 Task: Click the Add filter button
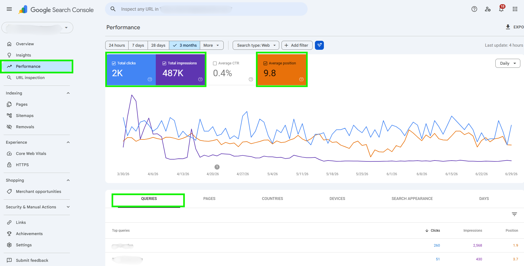click(296, 45)
